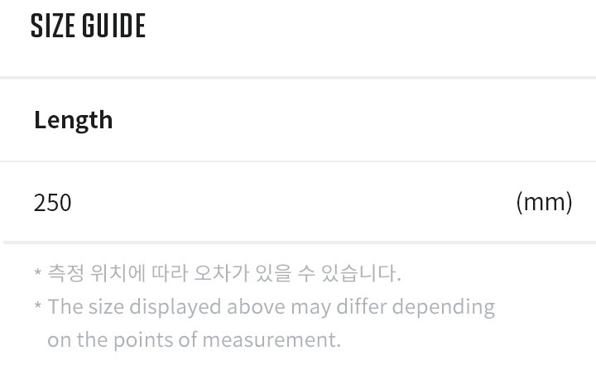Click the 'on the points of measurement' line
596x389 pixels.
point(194,339)
